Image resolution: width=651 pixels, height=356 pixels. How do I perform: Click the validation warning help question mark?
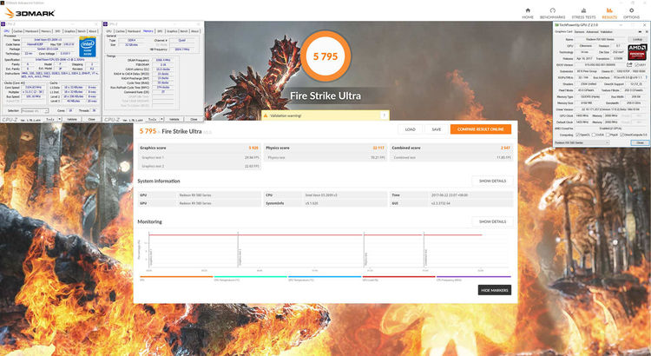tap(385, 115)
